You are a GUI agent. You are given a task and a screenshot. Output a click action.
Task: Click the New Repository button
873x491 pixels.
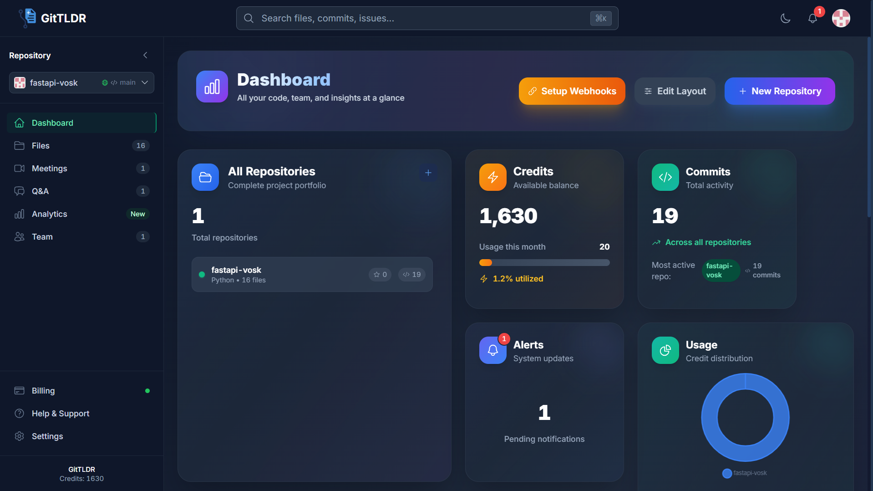click(x=779, y=91)
